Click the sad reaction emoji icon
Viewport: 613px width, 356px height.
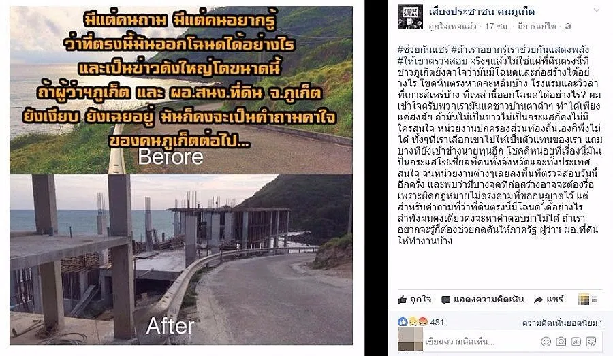(x=413, y=321)
